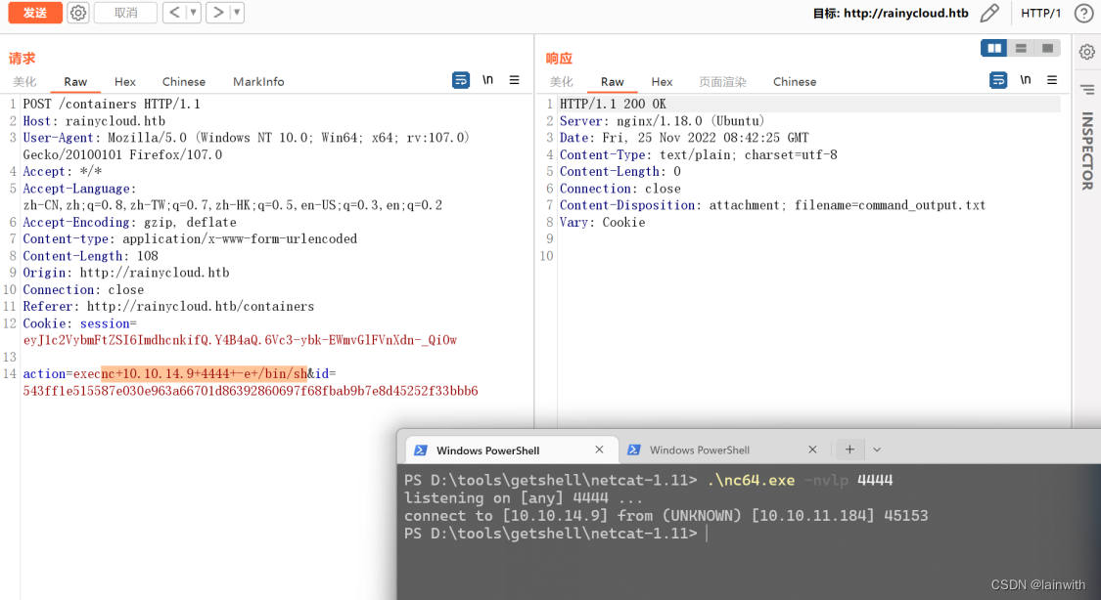Click the Cookie session token value
The width and height of the screenshot is (1101, 600).
click(x=240, y=340)
